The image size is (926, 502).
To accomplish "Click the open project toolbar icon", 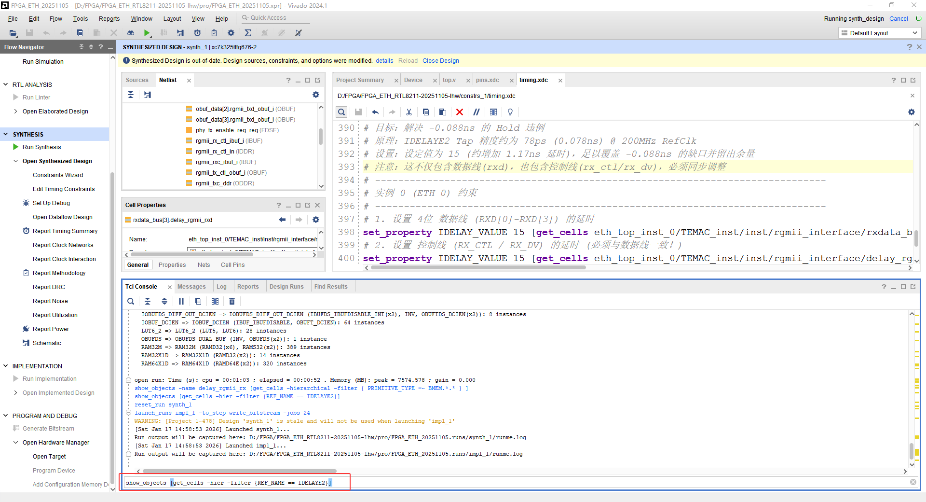I will 13,33.
